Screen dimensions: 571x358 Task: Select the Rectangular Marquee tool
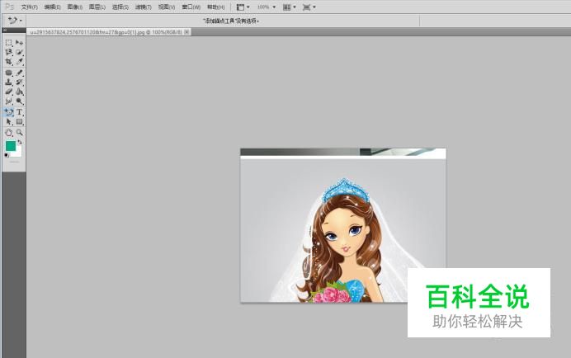(x=9, y=43)
